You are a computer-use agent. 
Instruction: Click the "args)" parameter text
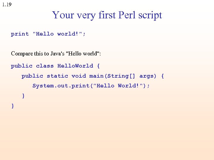coord(148,76)
